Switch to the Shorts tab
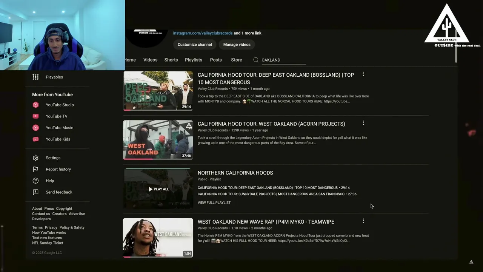This screenshot has width=483, height=272. 171,60
